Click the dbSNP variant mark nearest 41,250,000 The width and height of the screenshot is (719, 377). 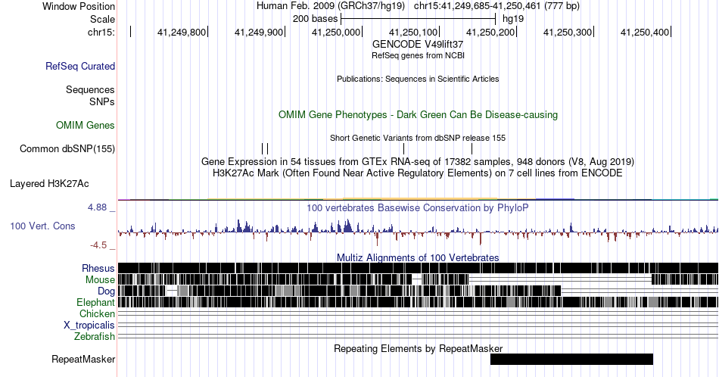403,148
